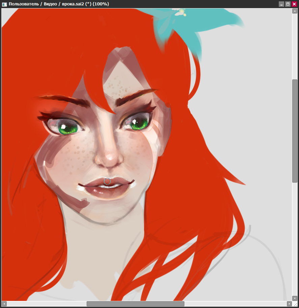Click the SAI document icon in title bar
Viewport: 299px width, 308px height.
pos(4,4)
